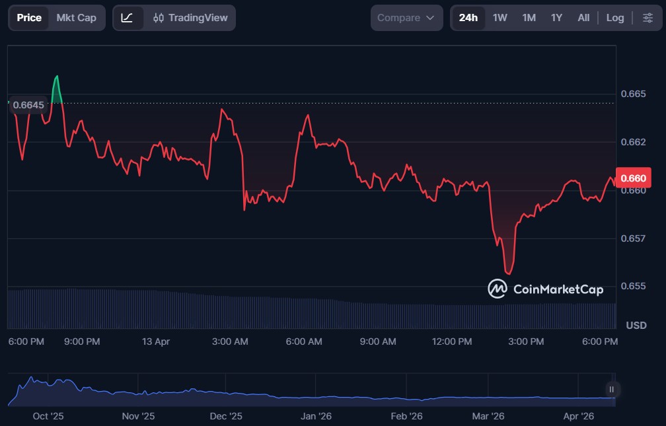This screenshot has height=426, width=666.
Task: Click the USD currency label
Action: pos(636,326)
